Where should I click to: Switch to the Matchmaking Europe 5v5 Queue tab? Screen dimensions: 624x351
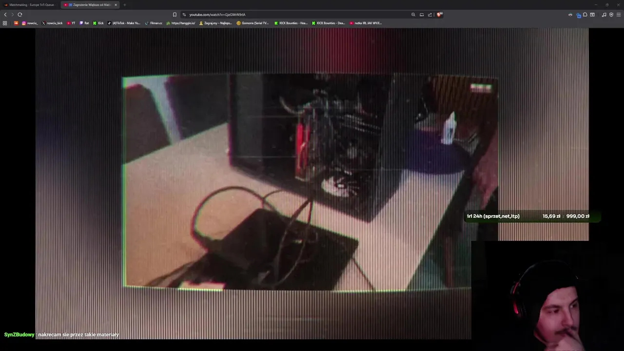[30, 5]
